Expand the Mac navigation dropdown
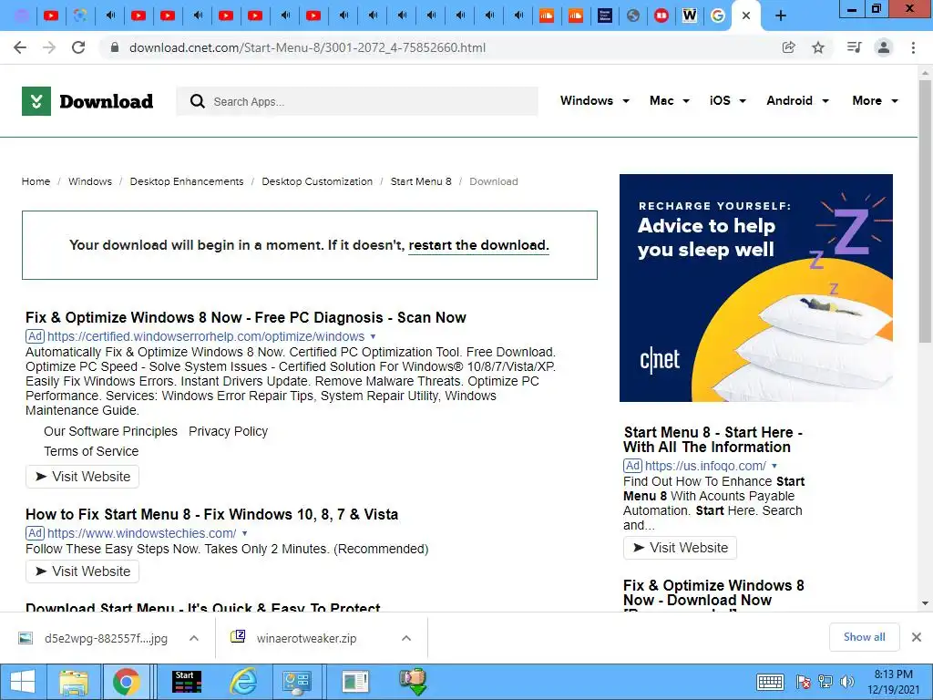The height and width of the screenshot is (700, 933). [x=670, y=100]
